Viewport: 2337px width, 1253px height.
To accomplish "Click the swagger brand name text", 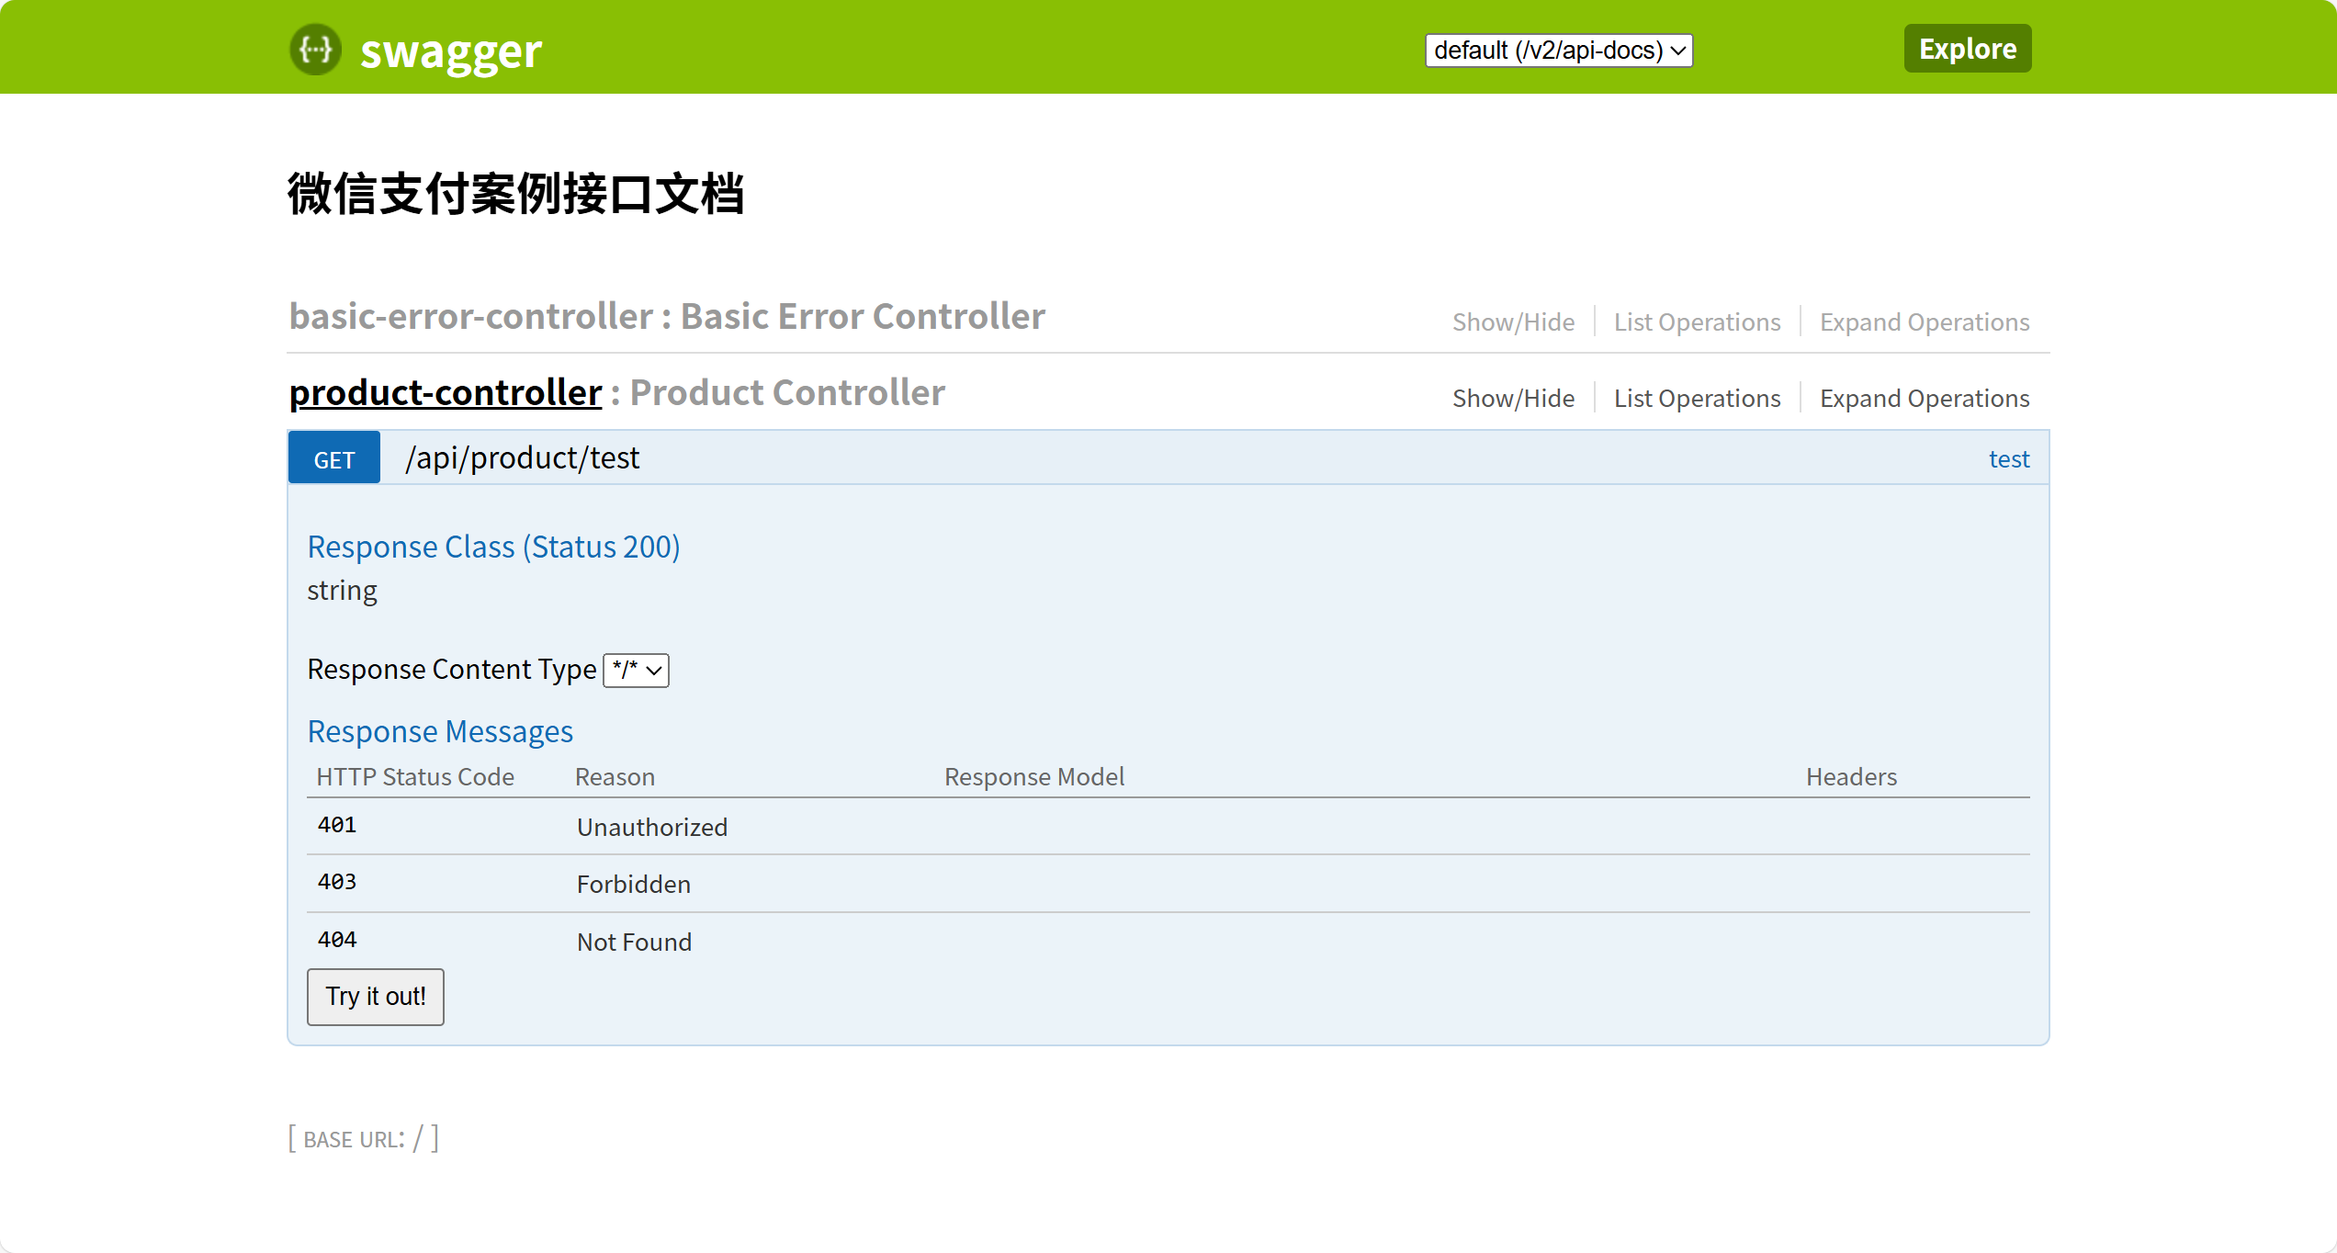I will pyautogui.click(x=450, y=51).
